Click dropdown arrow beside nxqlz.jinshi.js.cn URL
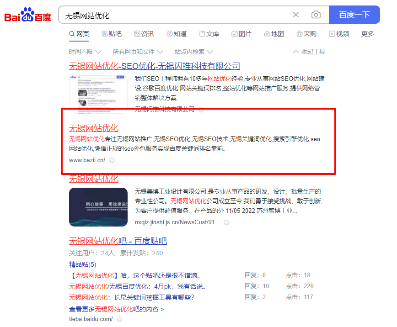 point(226,222)
